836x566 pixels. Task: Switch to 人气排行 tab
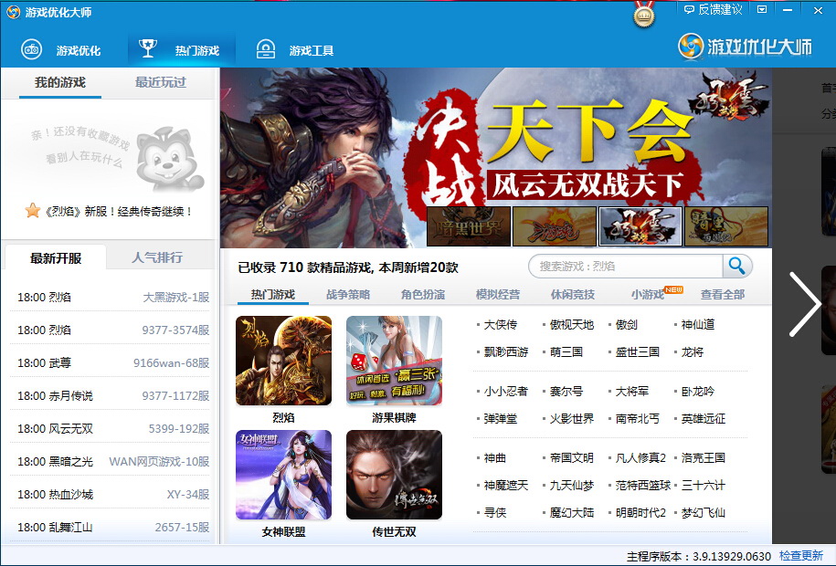(157, 257)
